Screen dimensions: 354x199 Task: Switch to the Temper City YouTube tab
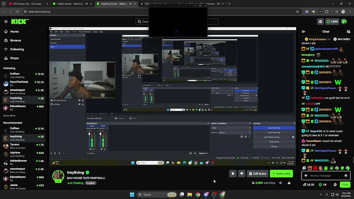point(28,4)
